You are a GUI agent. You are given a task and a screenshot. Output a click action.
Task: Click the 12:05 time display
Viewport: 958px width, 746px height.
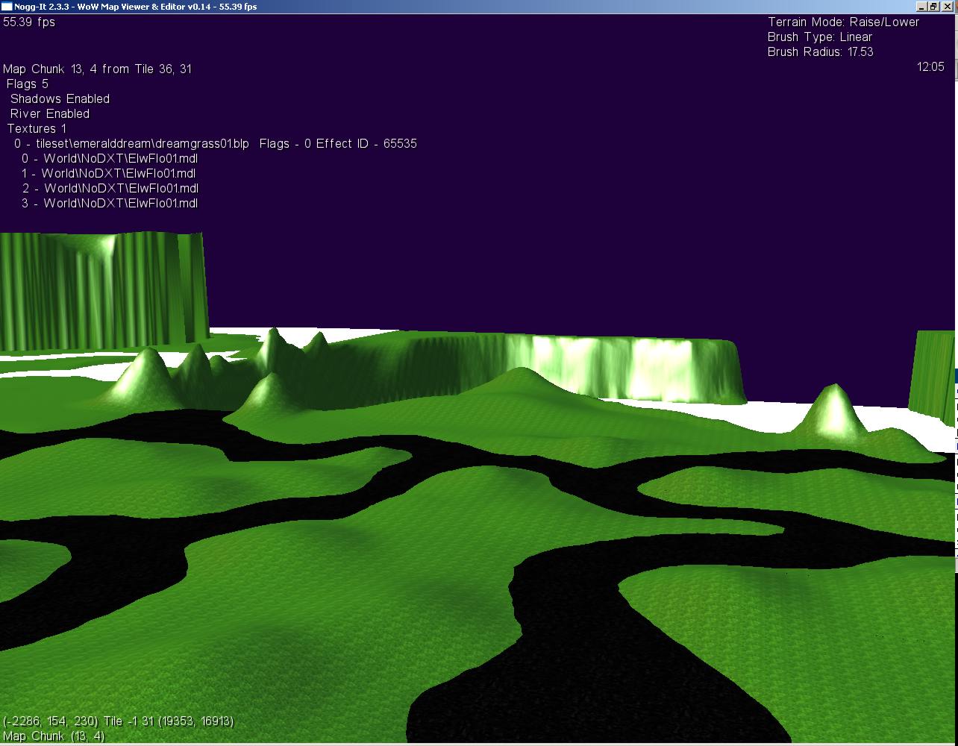tap(930, 67)
